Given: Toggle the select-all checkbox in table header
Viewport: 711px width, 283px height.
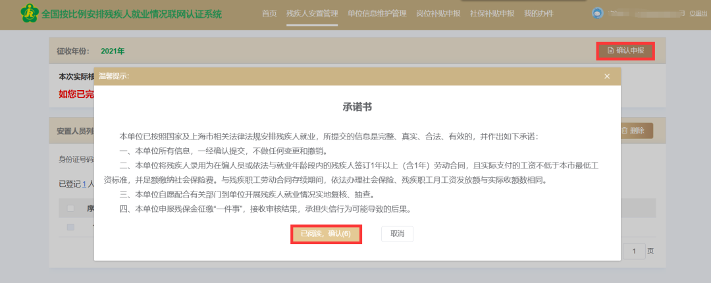Looking at the screenshot, I should [x=70, y=209].
